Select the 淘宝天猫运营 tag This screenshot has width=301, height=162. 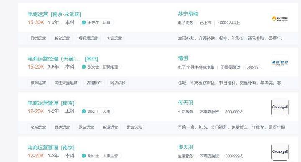pos(66,83)
